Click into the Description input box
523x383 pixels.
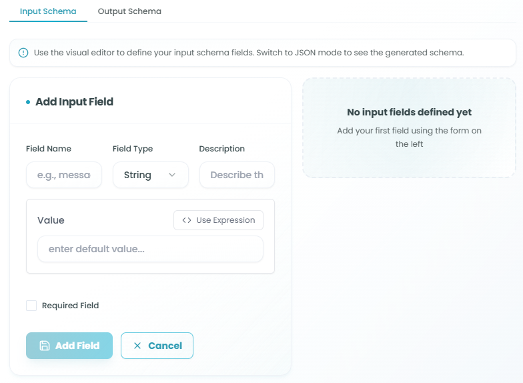(237, 175)
